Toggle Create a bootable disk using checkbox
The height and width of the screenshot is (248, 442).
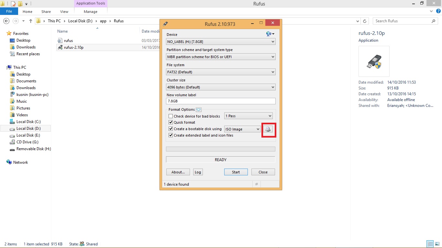[x=171, y=129]
